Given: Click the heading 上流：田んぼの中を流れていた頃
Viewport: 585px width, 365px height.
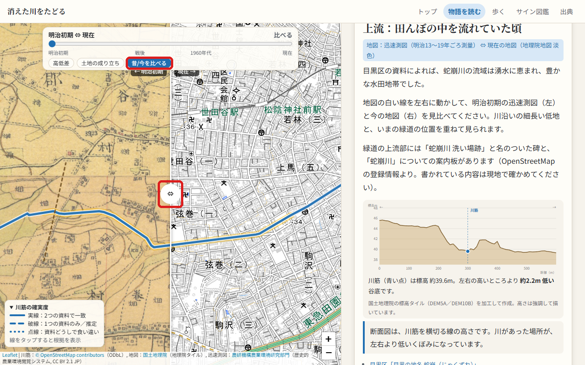Looking at the screenshot, I should (442, 28).
